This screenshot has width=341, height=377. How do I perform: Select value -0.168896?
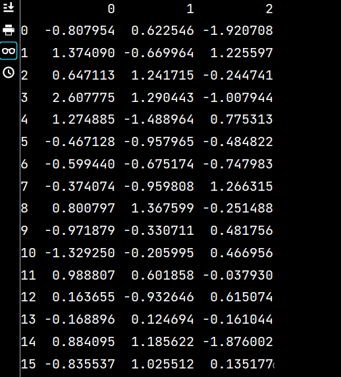pyautogui.click(x=80, y=320)
